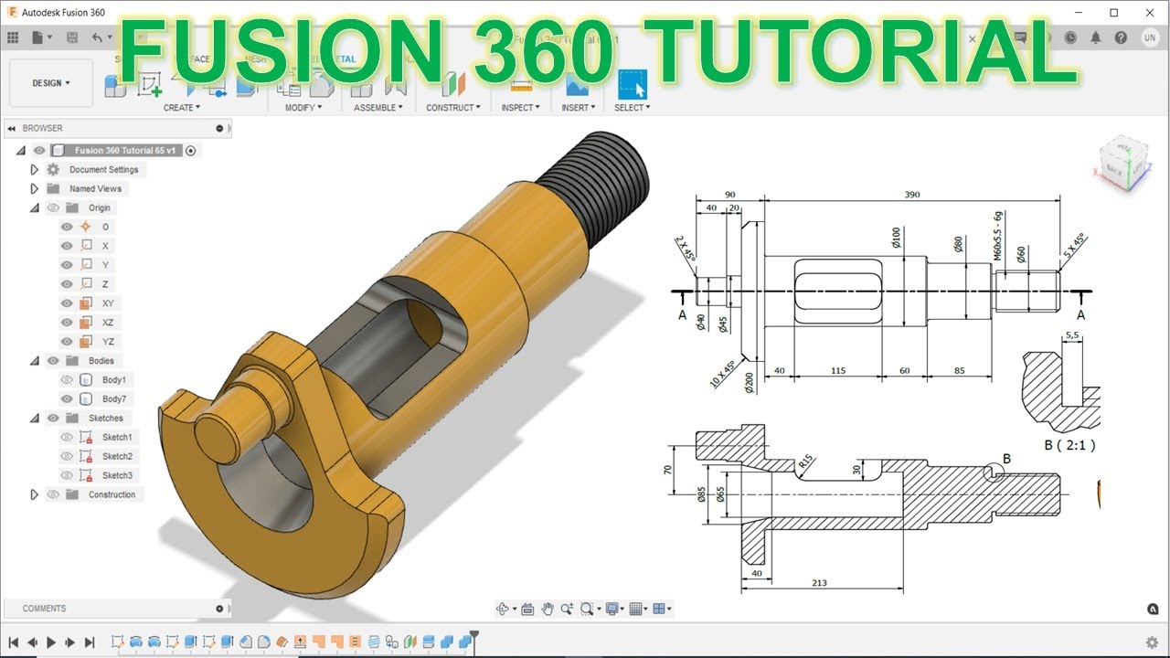Open Display Settings monitor icon
Image resolution: width=1170 pixels, height=658 pixels.
click(x=612, y=609)
